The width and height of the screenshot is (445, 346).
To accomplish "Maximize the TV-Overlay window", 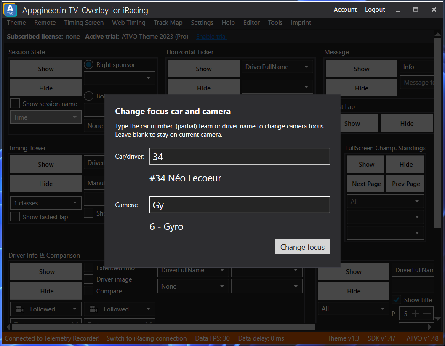I will [x=416, y=10].
